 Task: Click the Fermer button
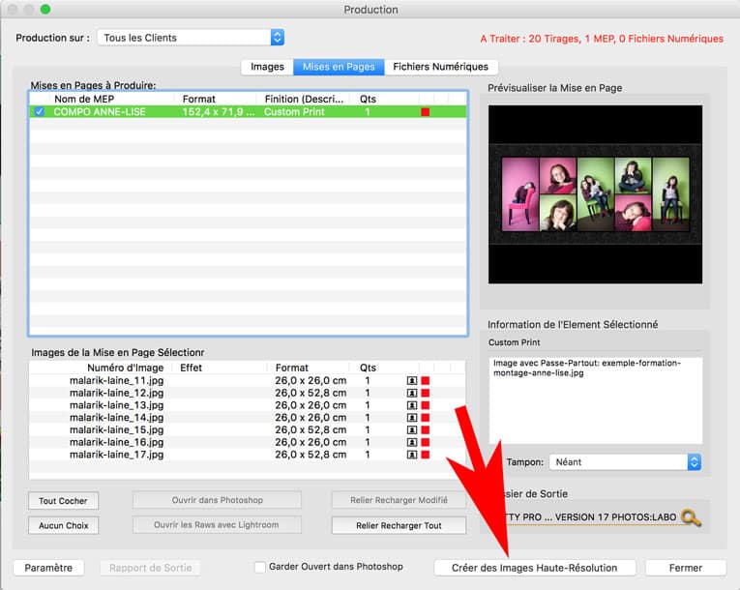(x=685, y=568)
